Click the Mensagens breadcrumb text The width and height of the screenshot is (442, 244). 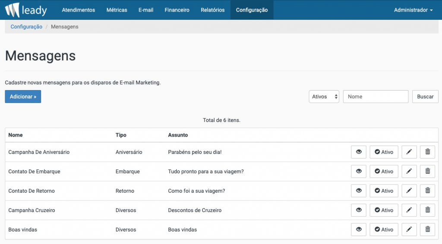[x=65, y=27]
